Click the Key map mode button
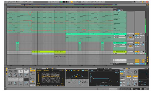Viewport: 153px width, 91px height. click(137, 2)
